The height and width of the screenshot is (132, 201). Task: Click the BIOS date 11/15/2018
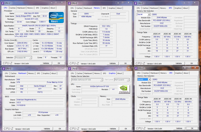point(40,105)
